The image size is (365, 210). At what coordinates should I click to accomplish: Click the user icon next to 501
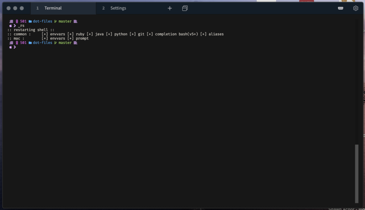click(16, 21)
